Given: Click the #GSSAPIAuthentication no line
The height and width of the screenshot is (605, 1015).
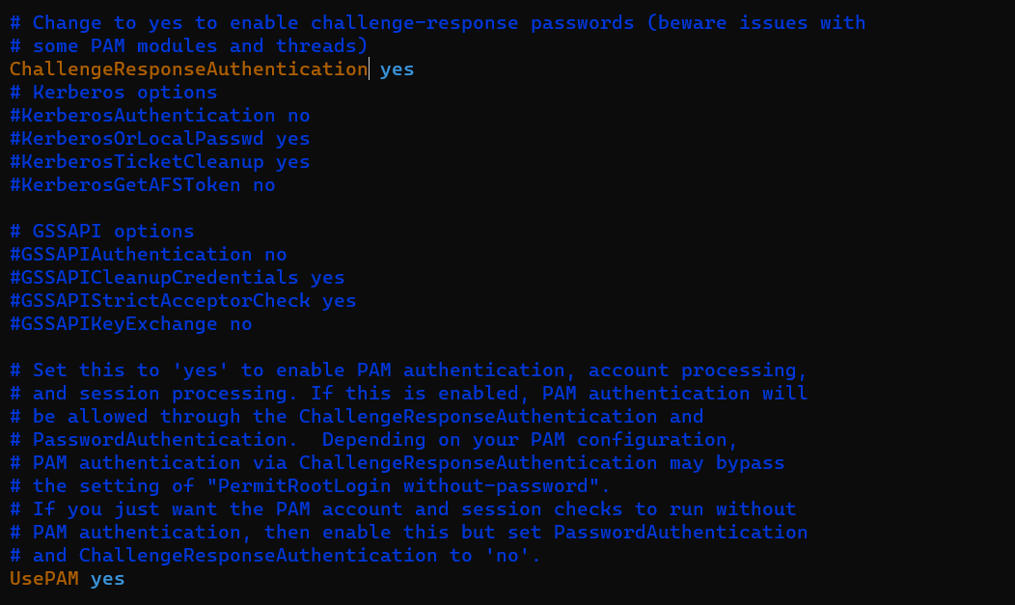Looking at the screenshot, I should point(149,255).
